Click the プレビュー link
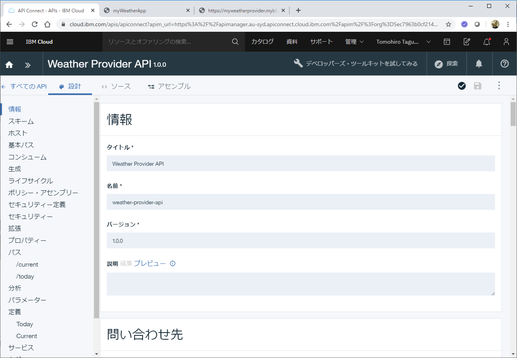 tap(150, 263)
